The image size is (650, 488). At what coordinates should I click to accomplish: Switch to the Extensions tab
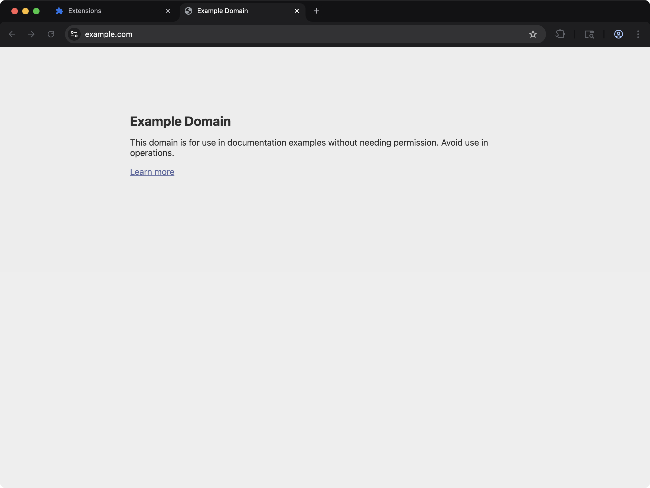[84, 11]
